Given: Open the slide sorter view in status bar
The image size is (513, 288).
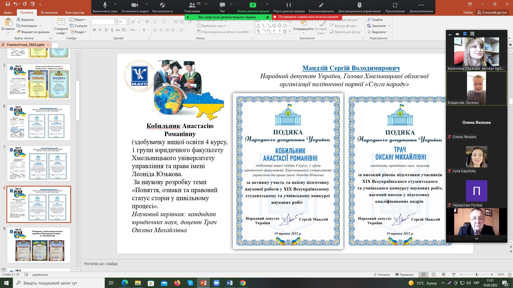Looking at the screenshot, I should click(x=434, y=274).
